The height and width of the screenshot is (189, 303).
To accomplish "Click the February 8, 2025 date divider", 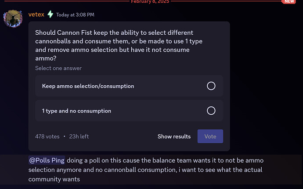I will (x=151, y=2).
